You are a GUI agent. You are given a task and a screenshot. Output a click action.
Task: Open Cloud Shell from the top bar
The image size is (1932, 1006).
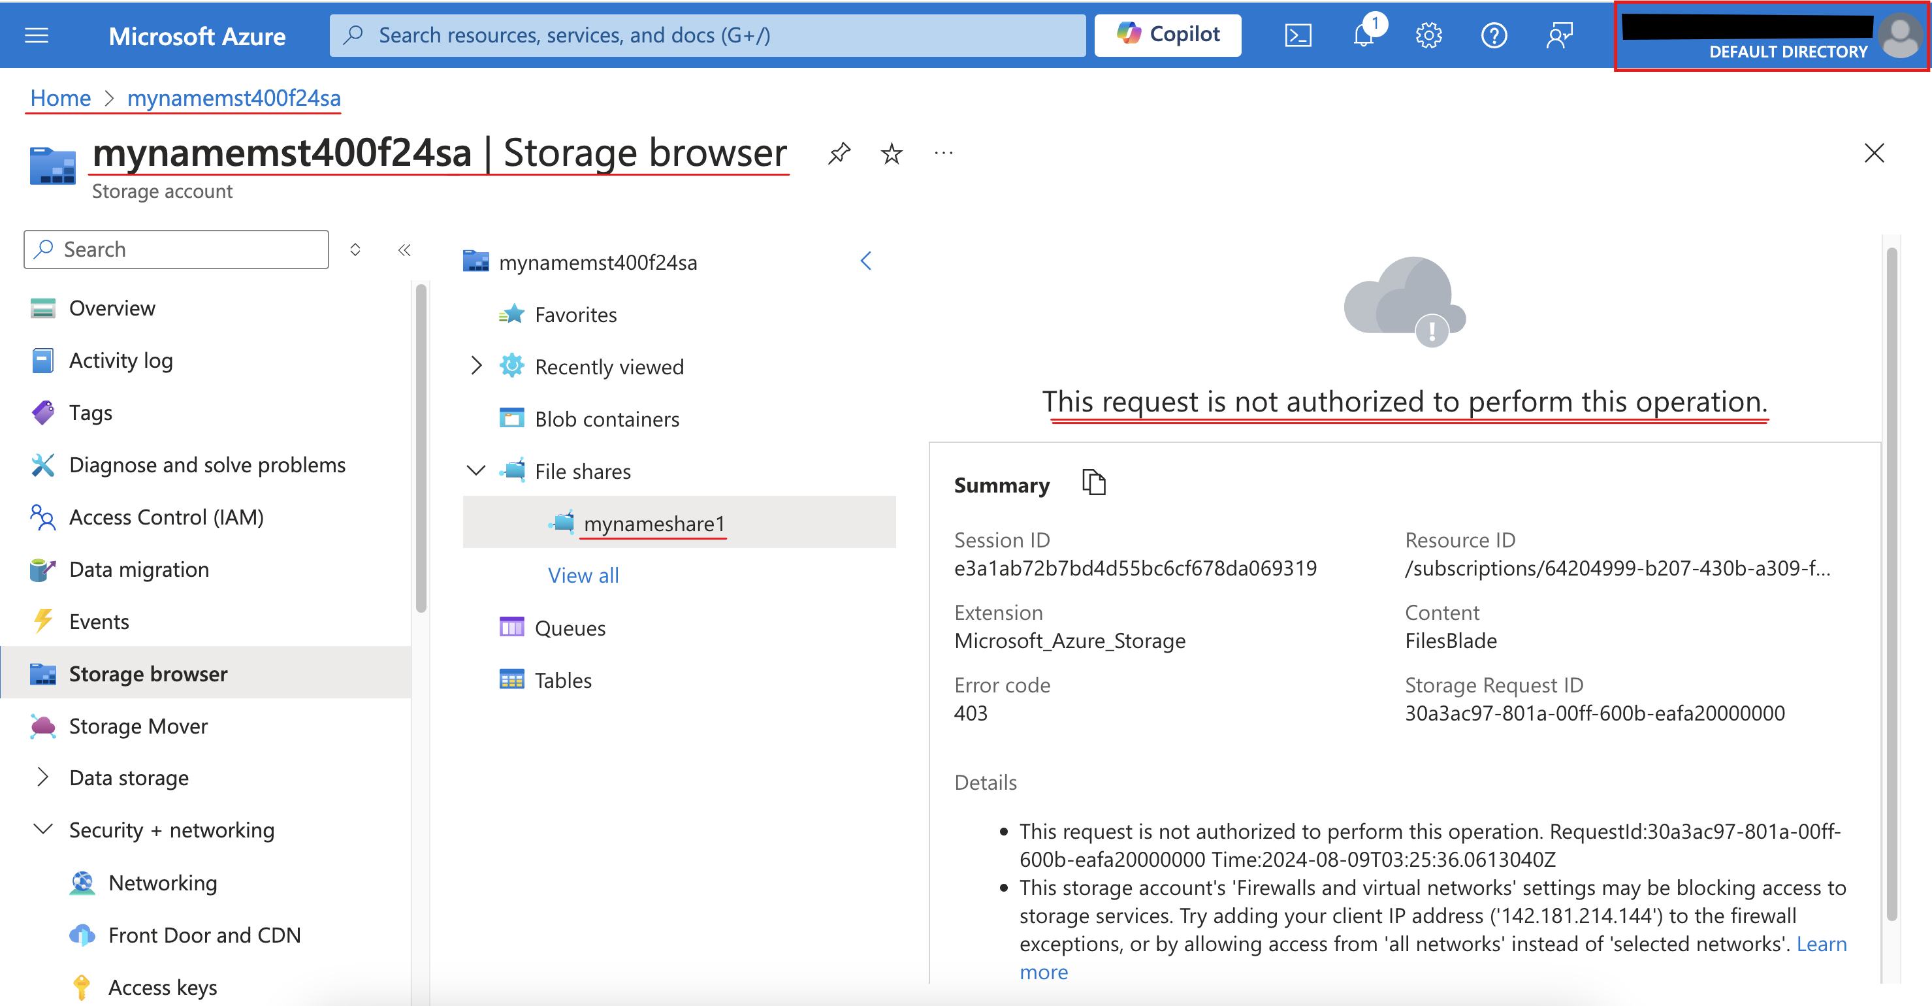(1298, 35)
